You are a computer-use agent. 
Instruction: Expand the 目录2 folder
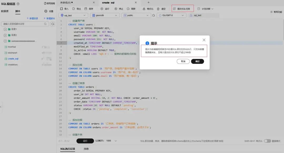pos(5,35)
